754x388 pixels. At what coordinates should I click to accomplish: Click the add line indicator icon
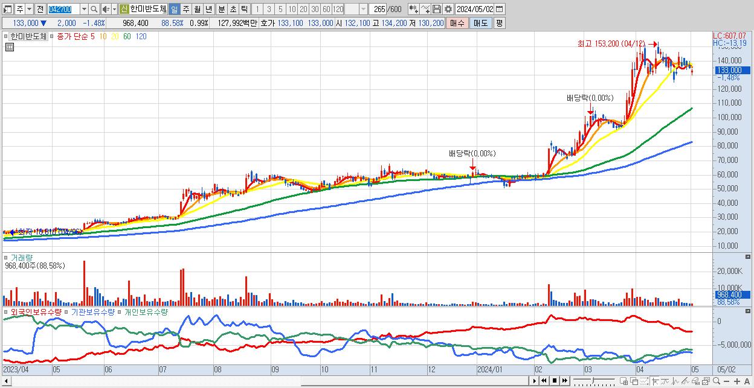[425, 9]
